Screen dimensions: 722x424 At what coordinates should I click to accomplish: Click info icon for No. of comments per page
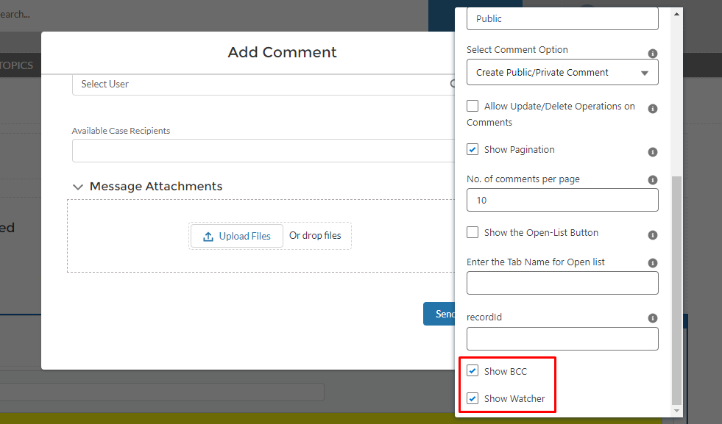pos(652,180)
